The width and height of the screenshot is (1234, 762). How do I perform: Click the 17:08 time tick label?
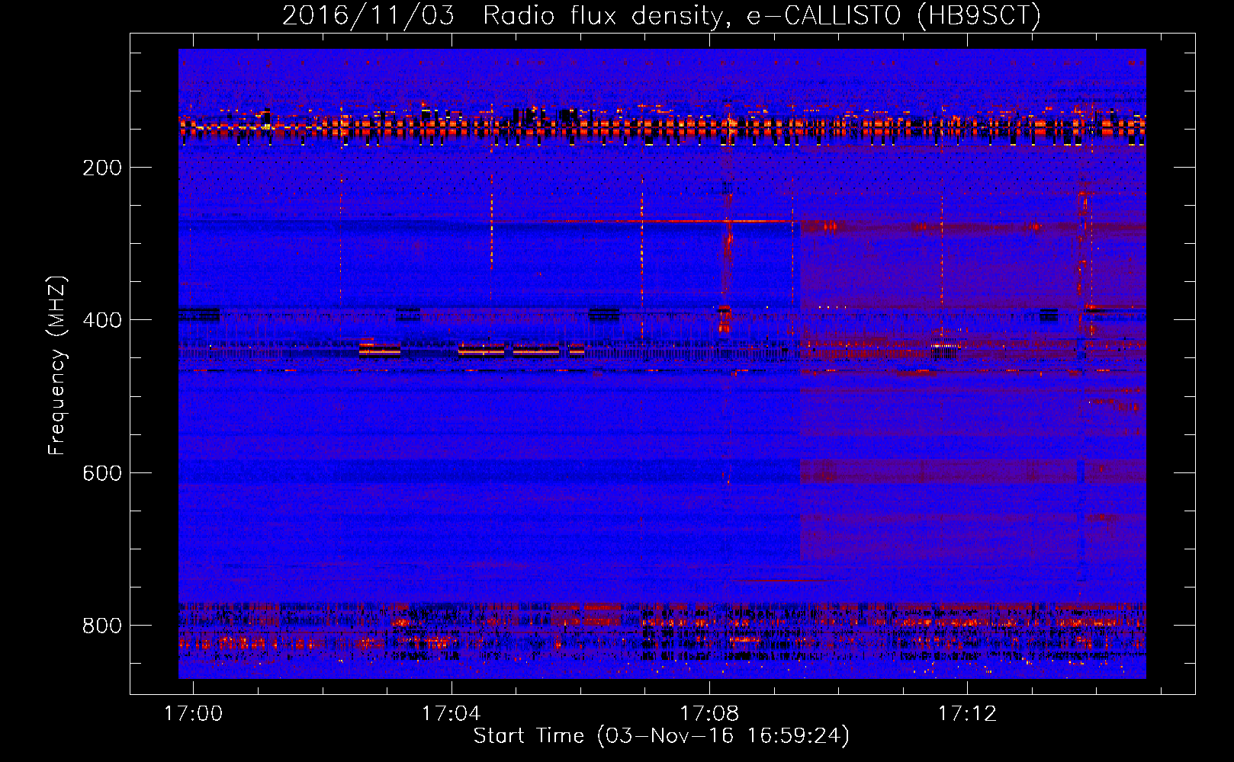click(x=709, y=713)
